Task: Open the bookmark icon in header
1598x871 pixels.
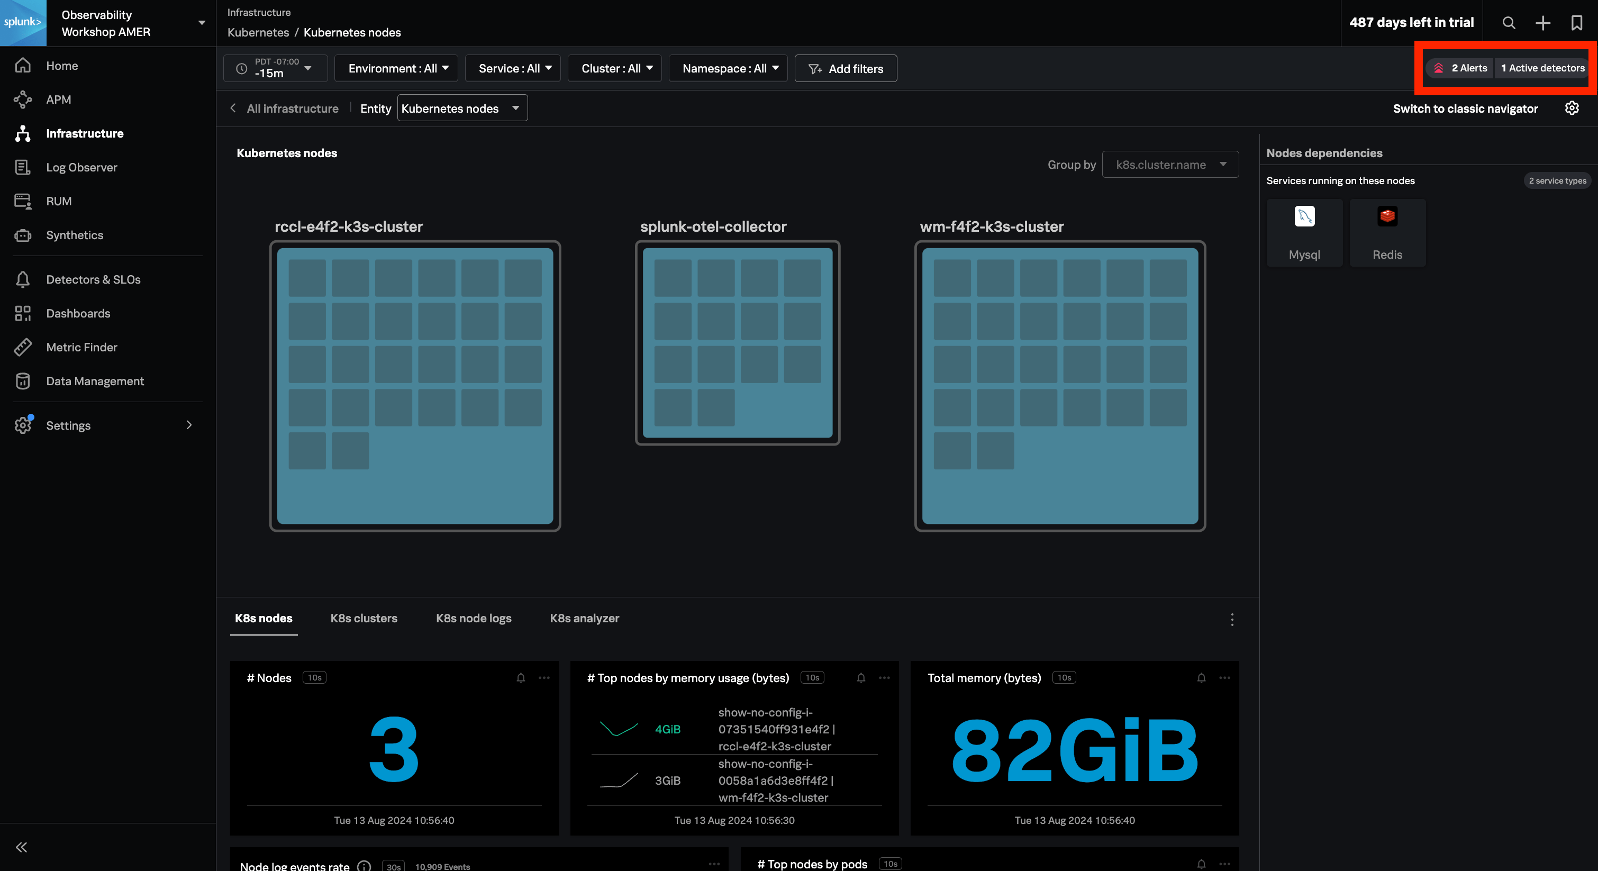Action: pos(1576,23)
